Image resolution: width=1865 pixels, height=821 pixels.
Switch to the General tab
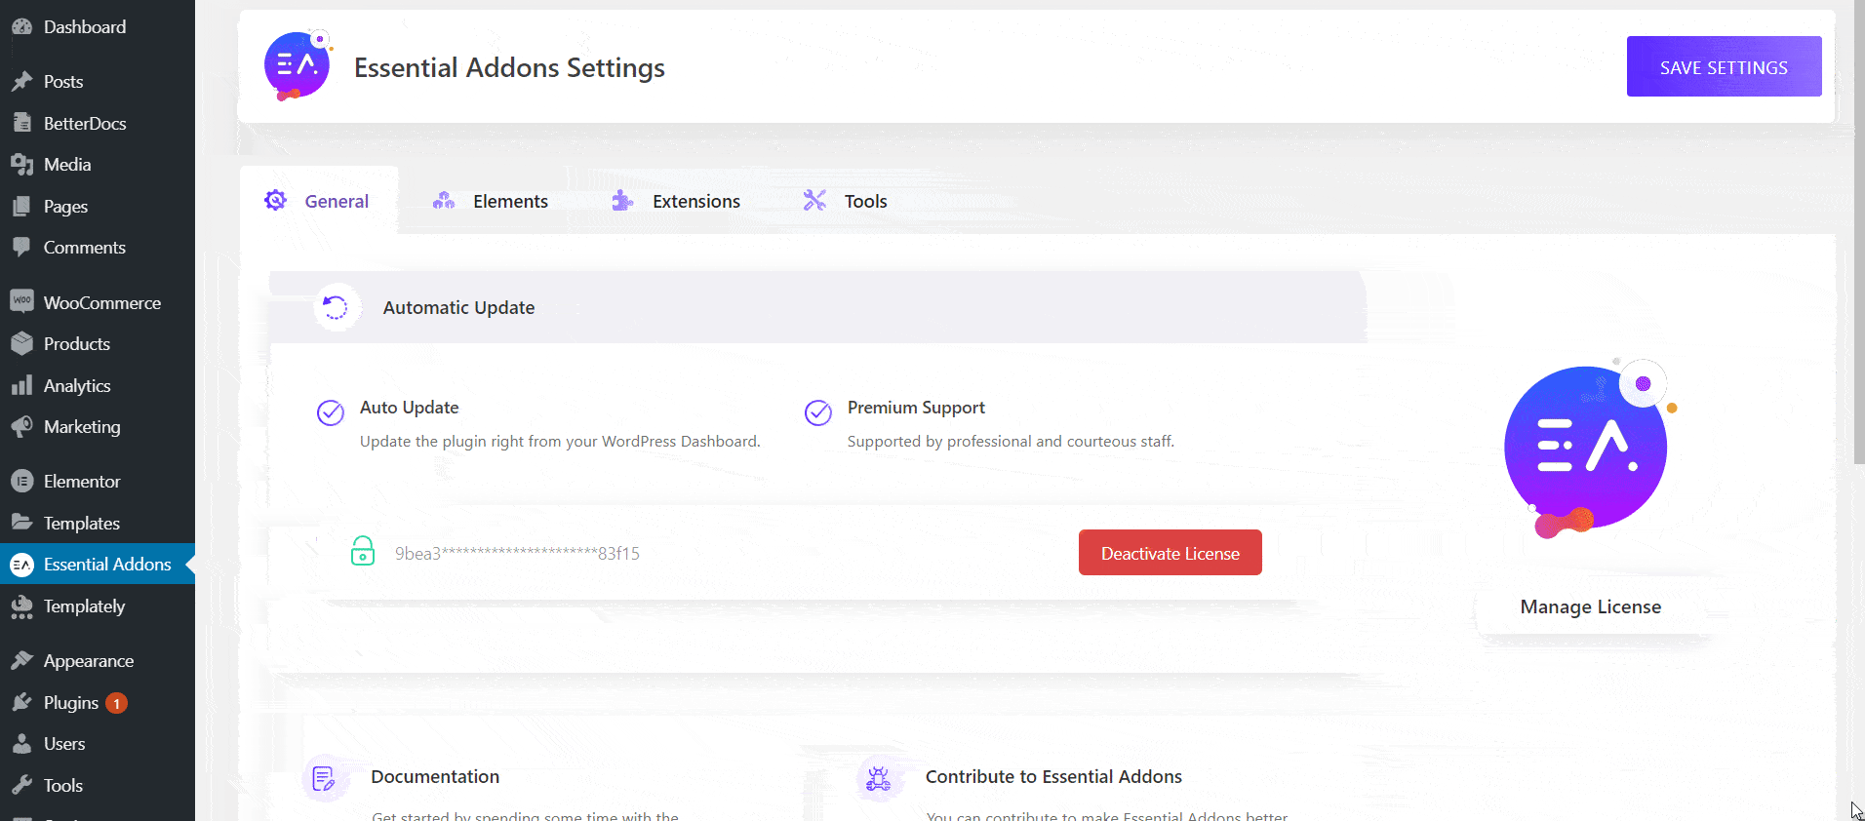point(320,201)
